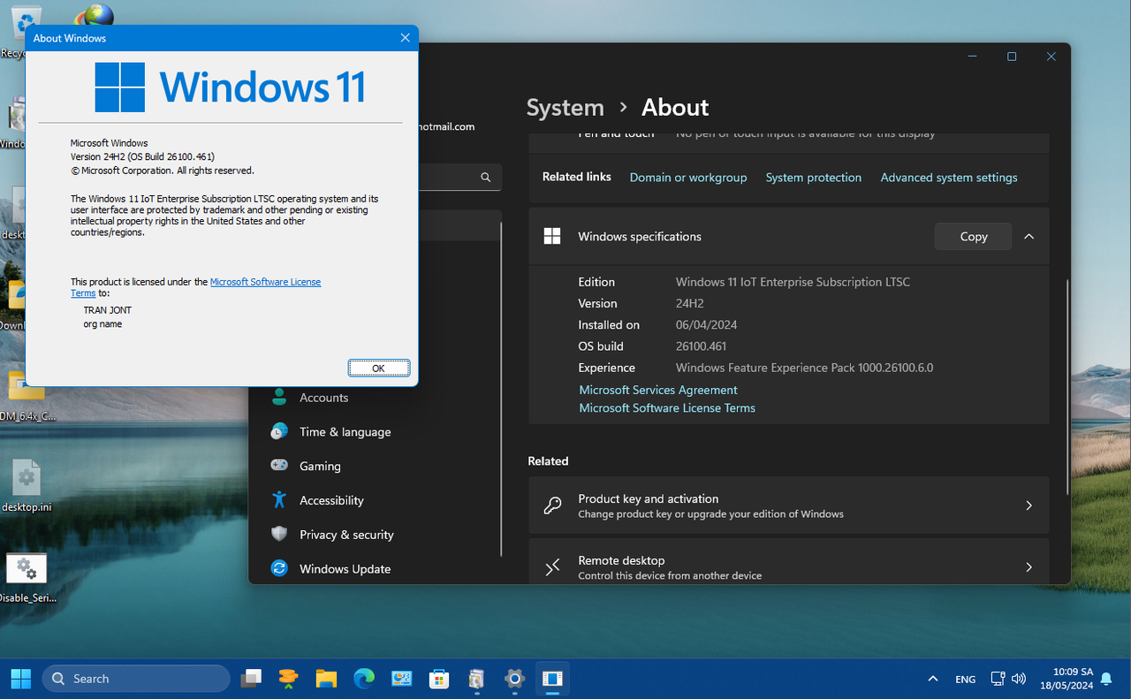Click the Version value 24H2 in Settings
This screenshot has width=1131, height=699.
[x=690, y=303]
